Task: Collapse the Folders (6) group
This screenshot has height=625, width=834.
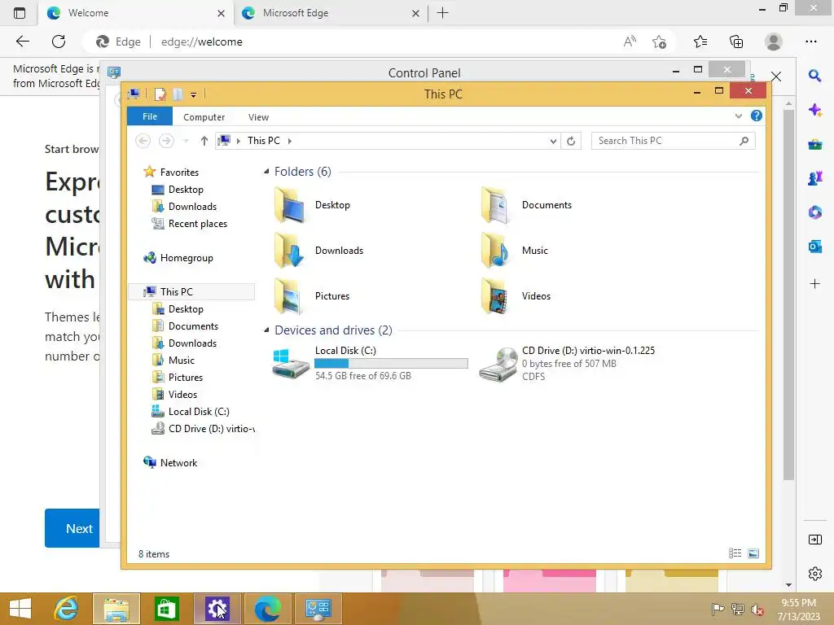Action: [266, 172]
